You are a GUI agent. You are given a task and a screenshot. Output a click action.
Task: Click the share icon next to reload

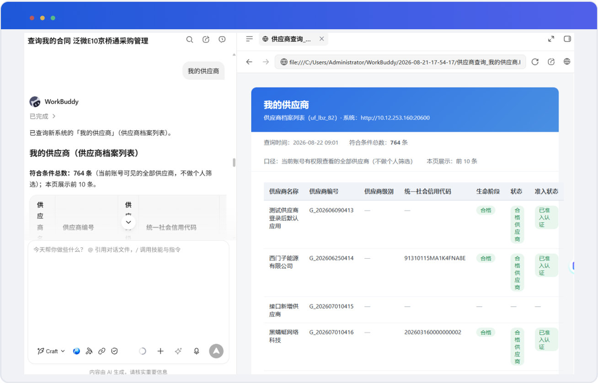[551, 62]
